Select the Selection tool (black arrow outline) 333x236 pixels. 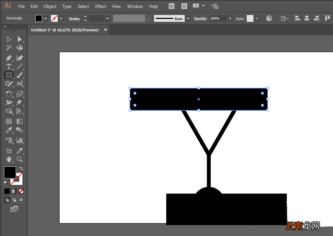(9, 39)
